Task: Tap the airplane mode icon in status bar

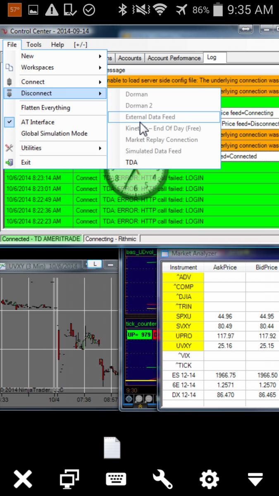Action: 181,10
